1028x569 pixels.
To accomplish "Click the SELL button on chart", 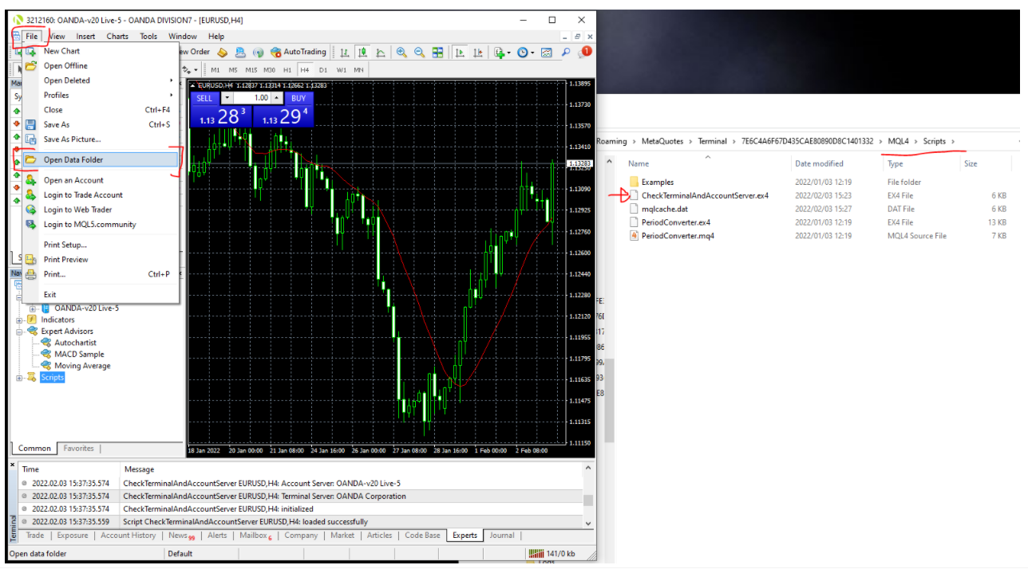I will click(204, 98).
